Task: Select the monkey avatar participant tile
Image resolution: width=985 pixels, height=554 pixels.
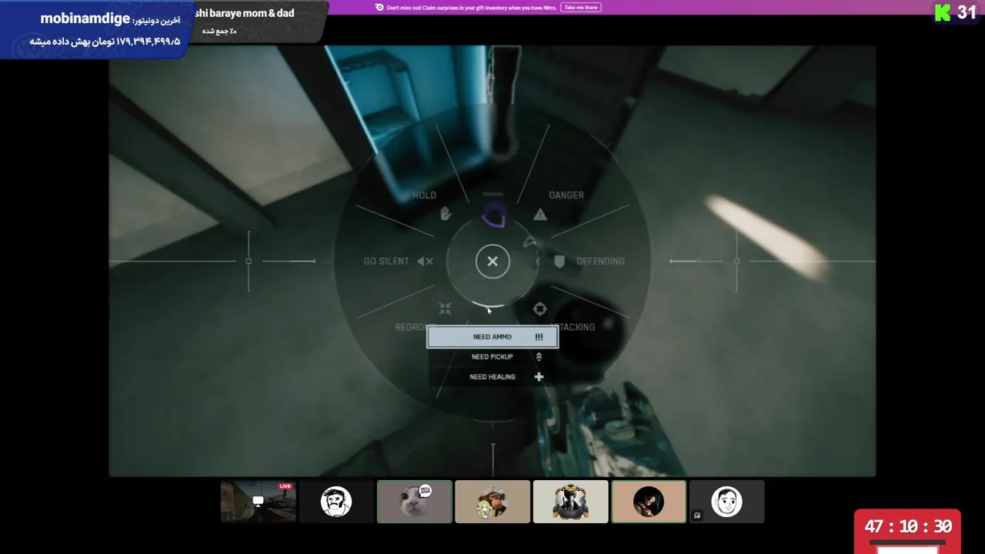Action: coord(492,502)
